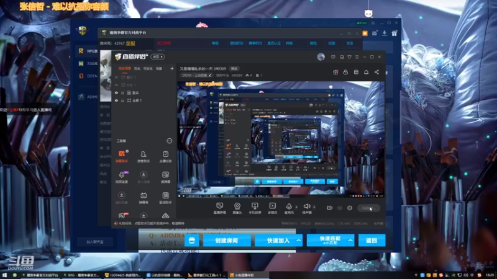Open the danmaku show tool icon
The image size is (497, 279).
(144, 198)
